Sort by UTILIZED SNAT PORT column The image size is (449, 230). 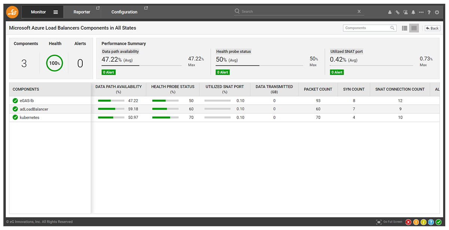[x=224, y=89]
